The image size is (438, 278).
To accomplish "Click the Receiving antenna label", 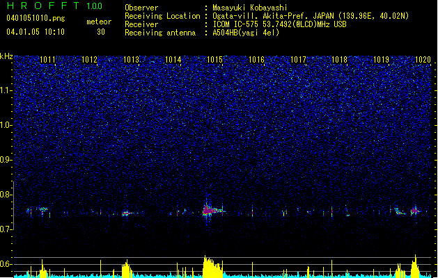I will [160, 33].
